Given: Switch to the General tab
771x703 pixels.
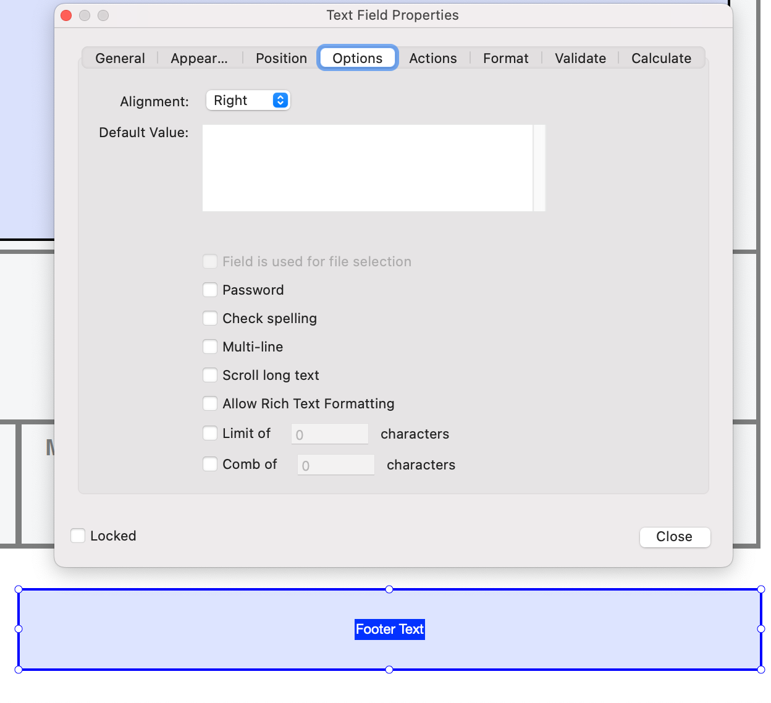Looking at the screenshot, I should click(120, 57).
